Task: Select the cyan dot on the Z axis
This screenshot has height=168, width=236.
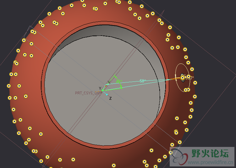Action: tap(107, 95)
